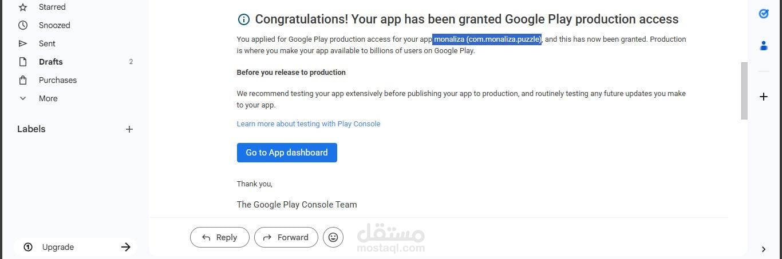The height and width of the screenshot is (259, 782).
Task: Click the highlighted monaliza app name text
Action: (x=487, y=39)
